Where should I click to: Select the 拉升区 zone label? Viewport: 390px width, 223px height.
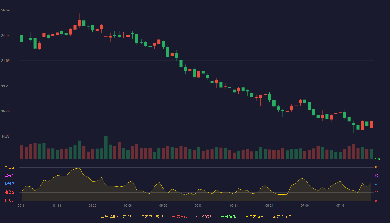(9, 184)
